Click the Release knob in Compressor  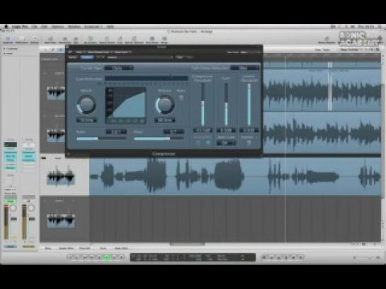coord(165,105)
